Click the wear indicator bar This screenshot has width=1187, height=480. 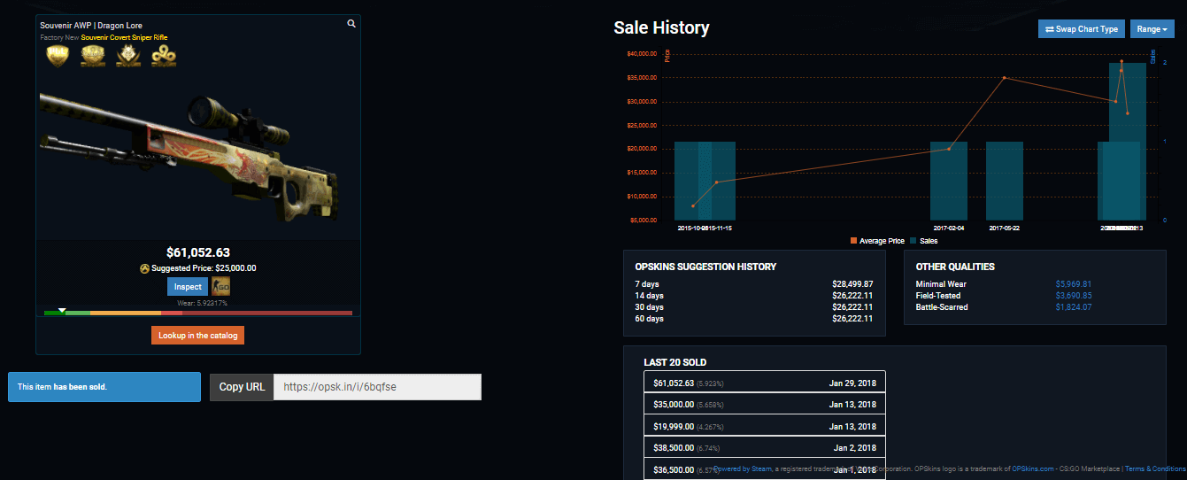198,313
